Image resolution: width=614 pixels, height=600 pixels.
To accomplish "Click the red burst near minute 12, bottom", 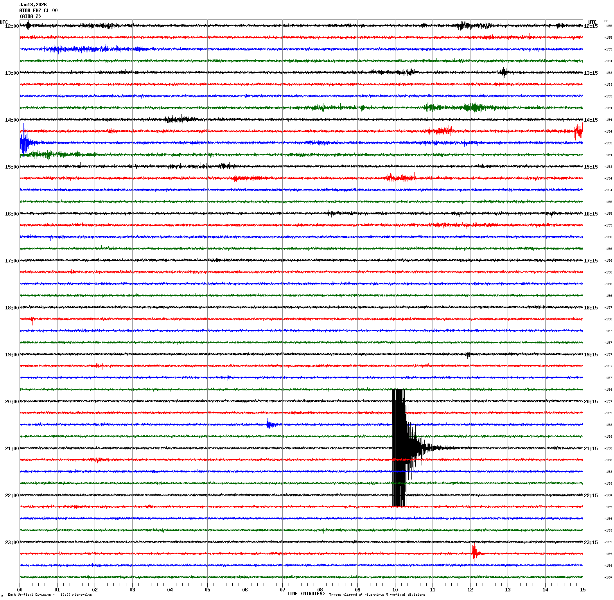I will click(475, 553).
